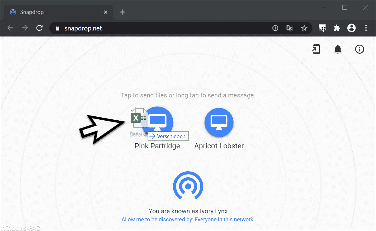Click 'Allow me to be discovered by' link
The width and height of the screenshot is (376, 231).
188,220
